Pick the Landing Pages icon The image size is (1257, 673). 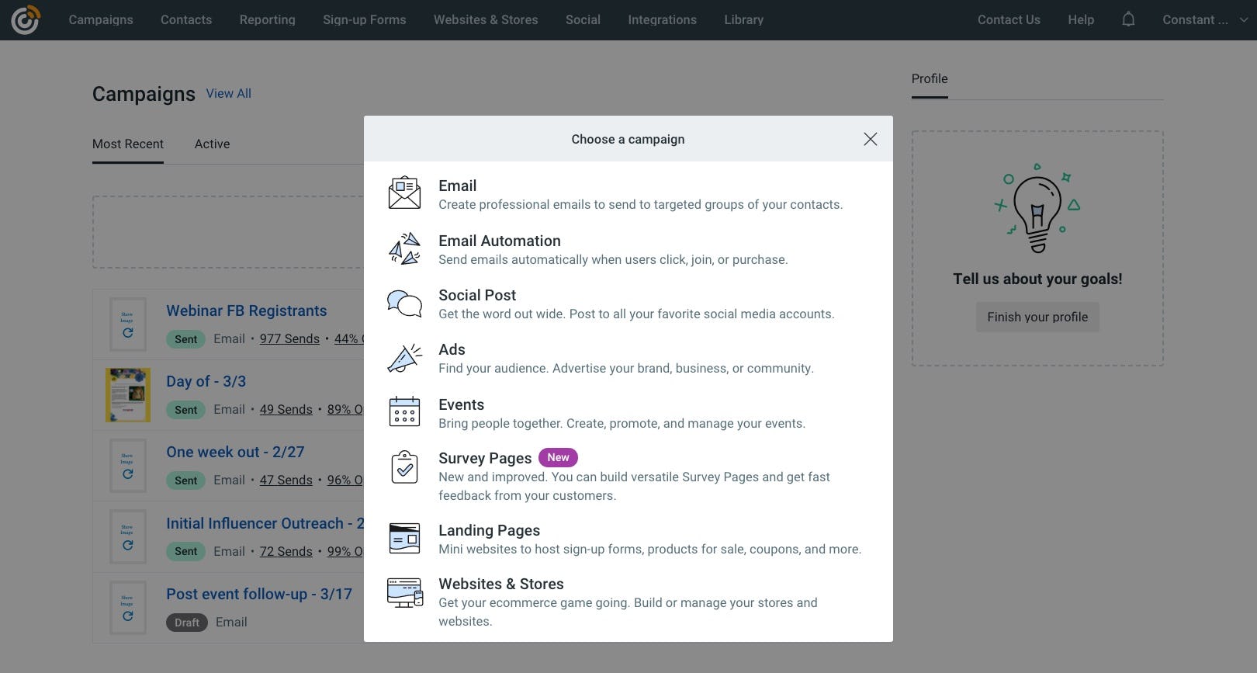point(404,538)
